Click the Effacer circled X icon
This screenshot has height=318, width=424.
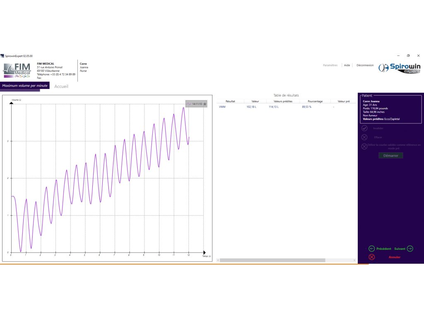pyautogui.click(x=364, y=137)
